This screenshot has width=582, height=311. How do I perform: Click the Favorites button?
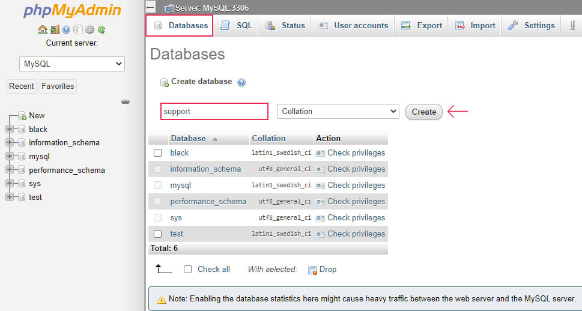58,86
